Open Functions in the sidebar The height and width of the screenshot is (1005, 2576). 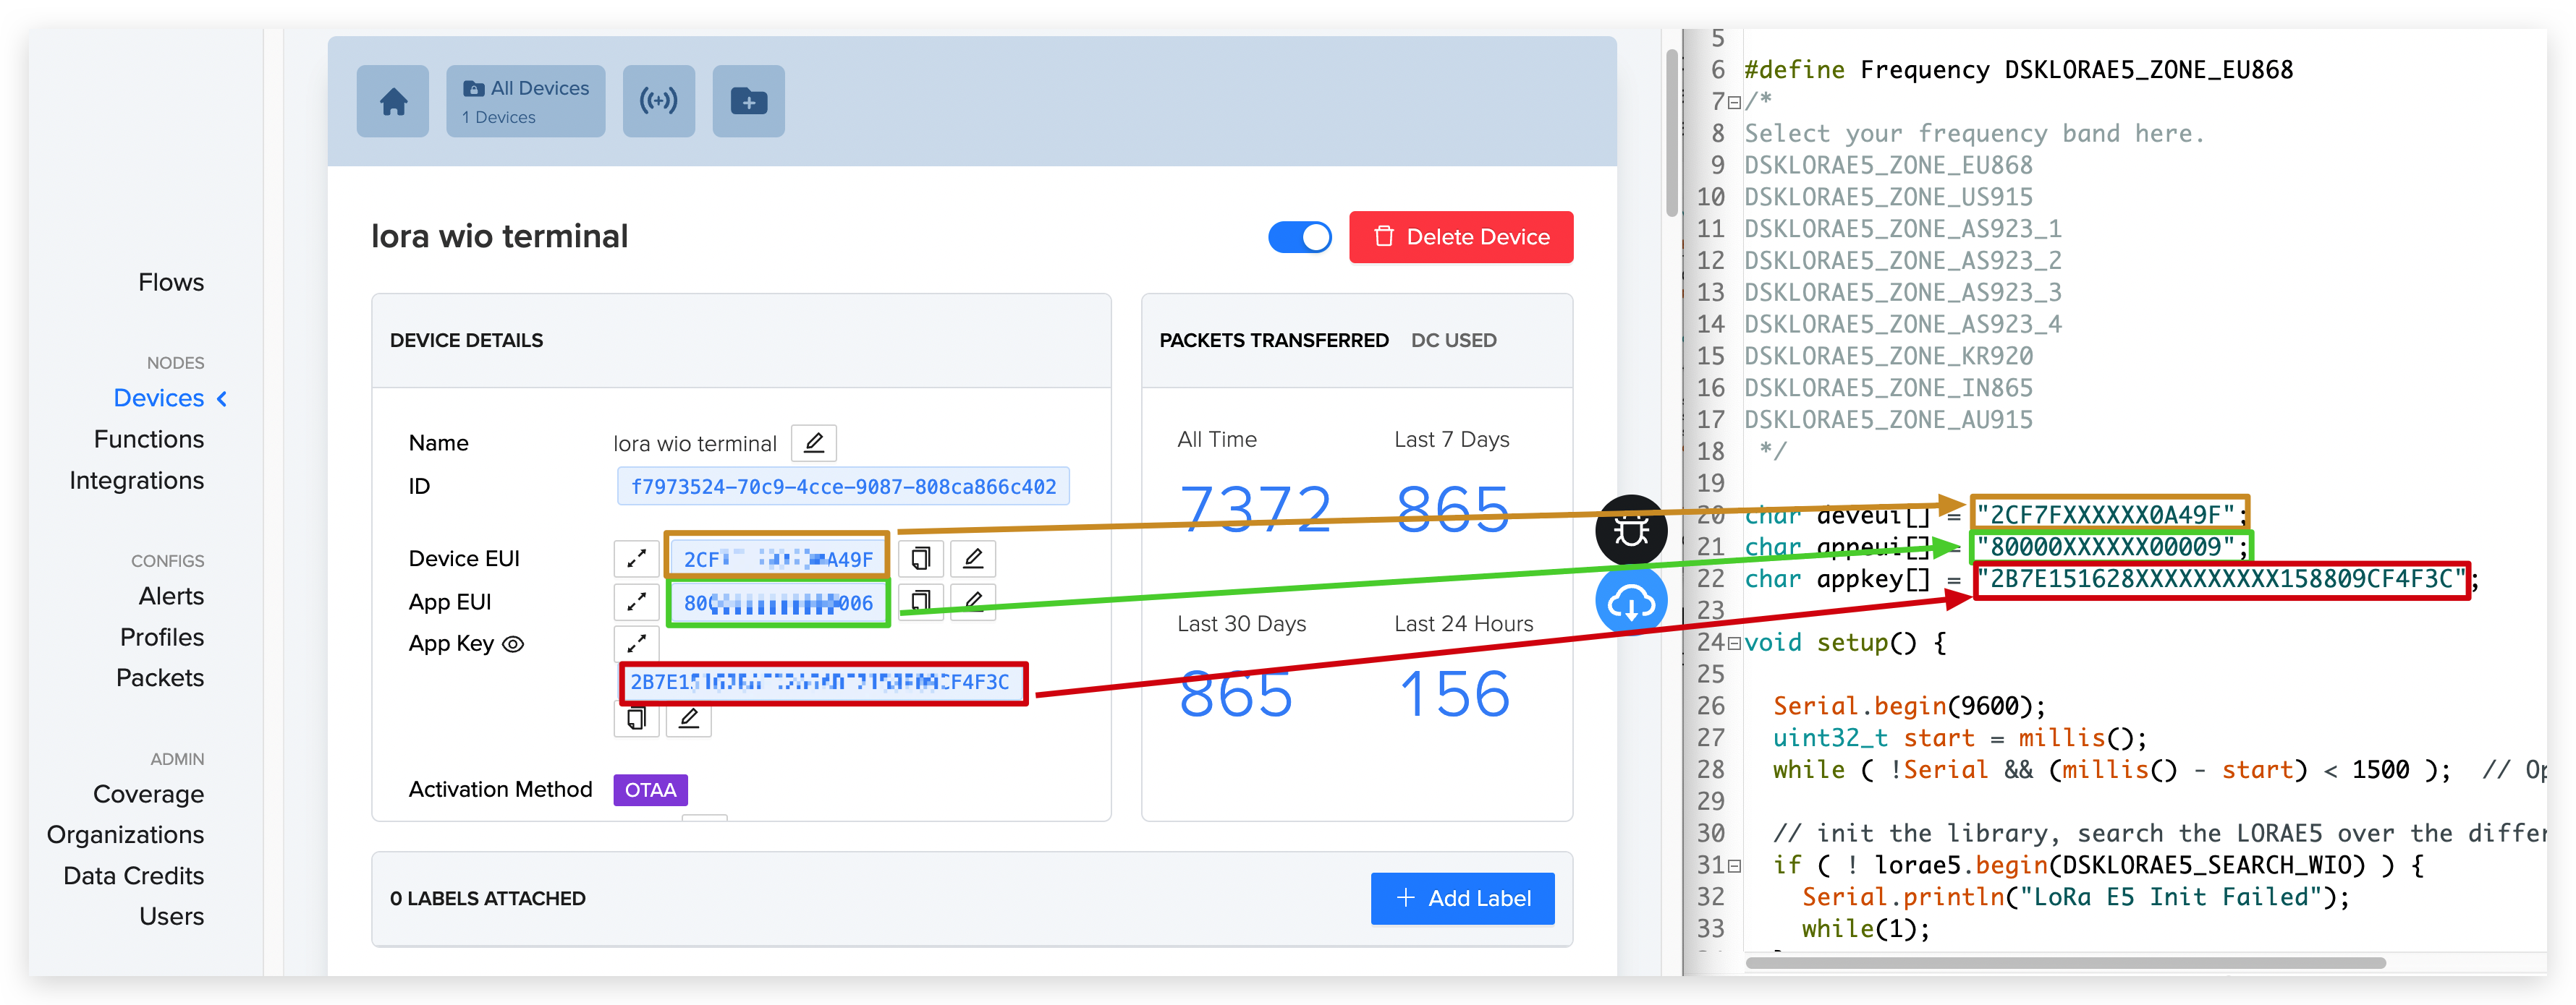coord(149,440)
